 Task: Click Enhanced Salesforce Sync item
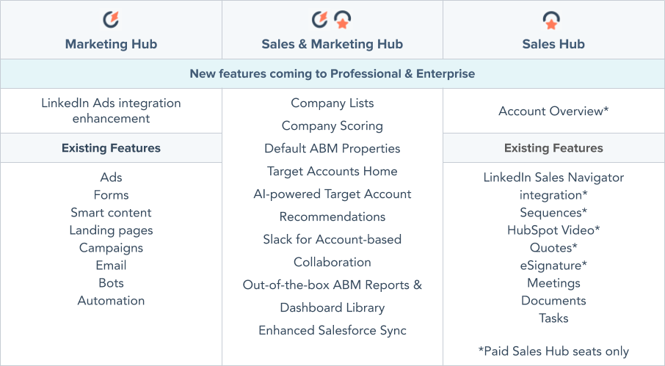point(332,331)
